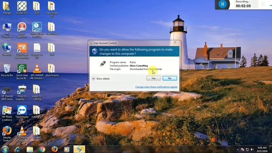Open the volume control tray icon
272x153 pixels.
point(252,149)
